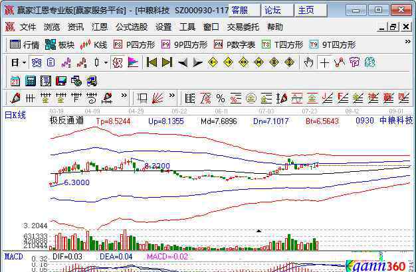
Task: Click the computer network transfer icon
Action: (92, 81)
